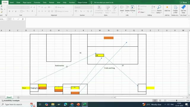Click the Format Painter icon
190x107 pixels.
pyautogui.click(x=1, y=12)
